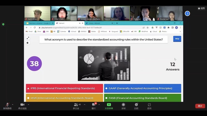The width and height of the screenshot is (207, 116).
Task: Toggle the stop video camera button
Action: pyautogui.click(x=22, y=105)
